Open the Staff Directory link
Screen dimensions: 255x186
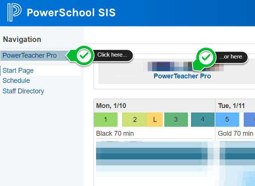[x=23, y=91]
